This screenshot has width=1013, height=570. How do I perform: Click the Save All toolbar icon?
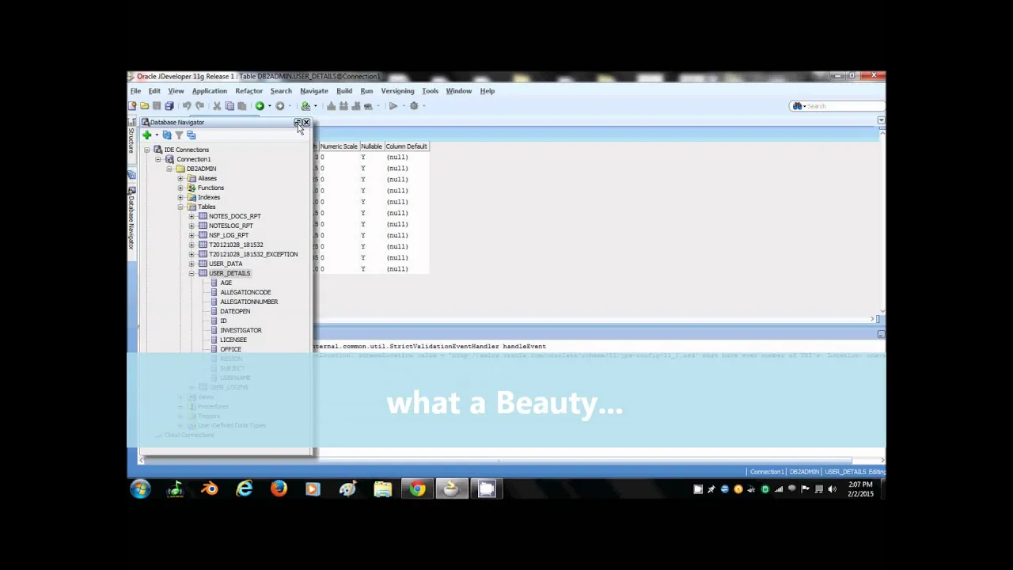coord(169,106)
